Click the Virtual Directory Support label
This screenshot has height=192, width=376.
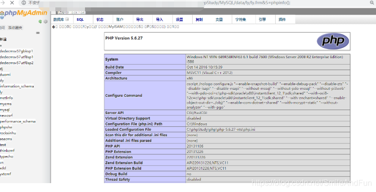[x=127, y=118]
